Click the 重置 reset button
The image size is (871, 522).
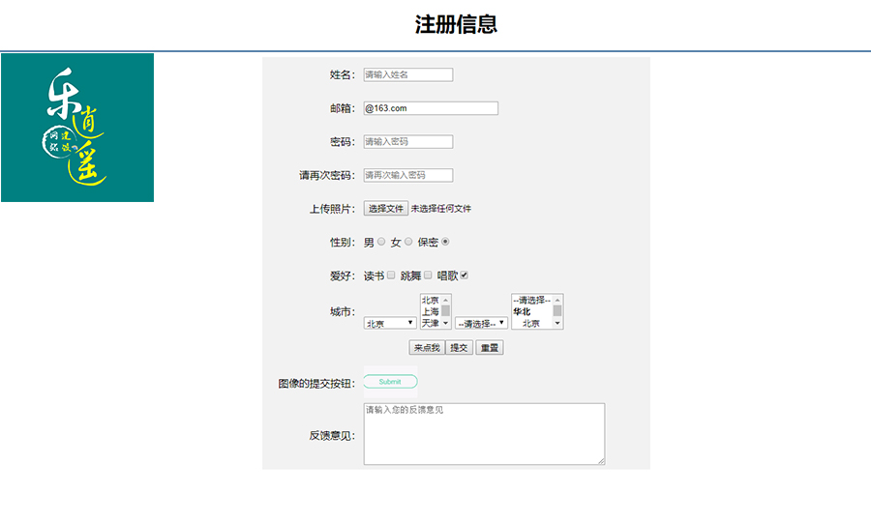tap(490, 348)
